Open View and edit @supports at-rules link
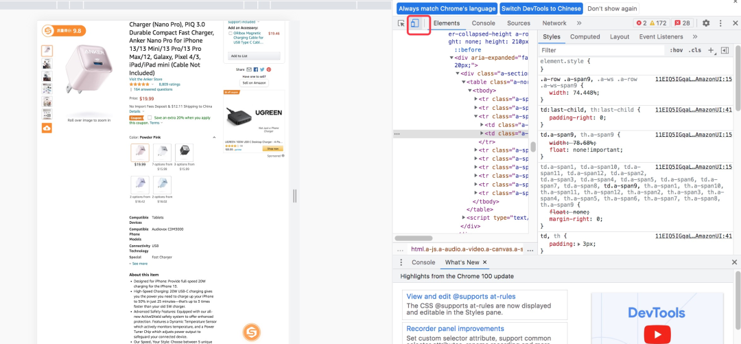741x344 pixels. pyautogui.click(x=461, y=296)
